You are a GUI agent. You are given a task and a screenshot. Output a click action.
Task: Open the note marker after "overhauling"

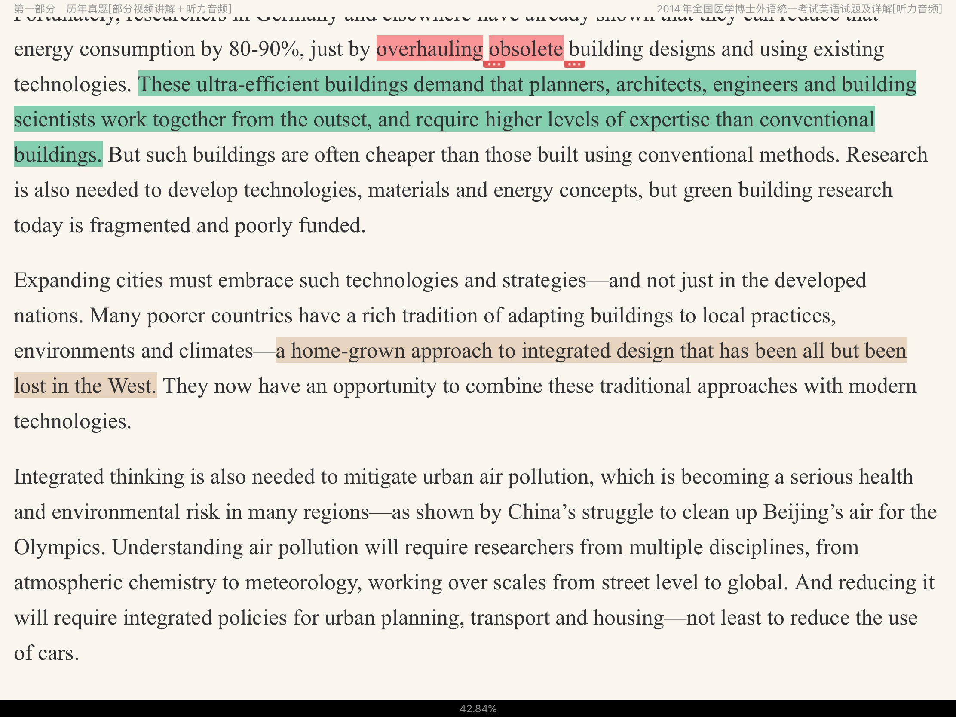click(x=493, y=64)
